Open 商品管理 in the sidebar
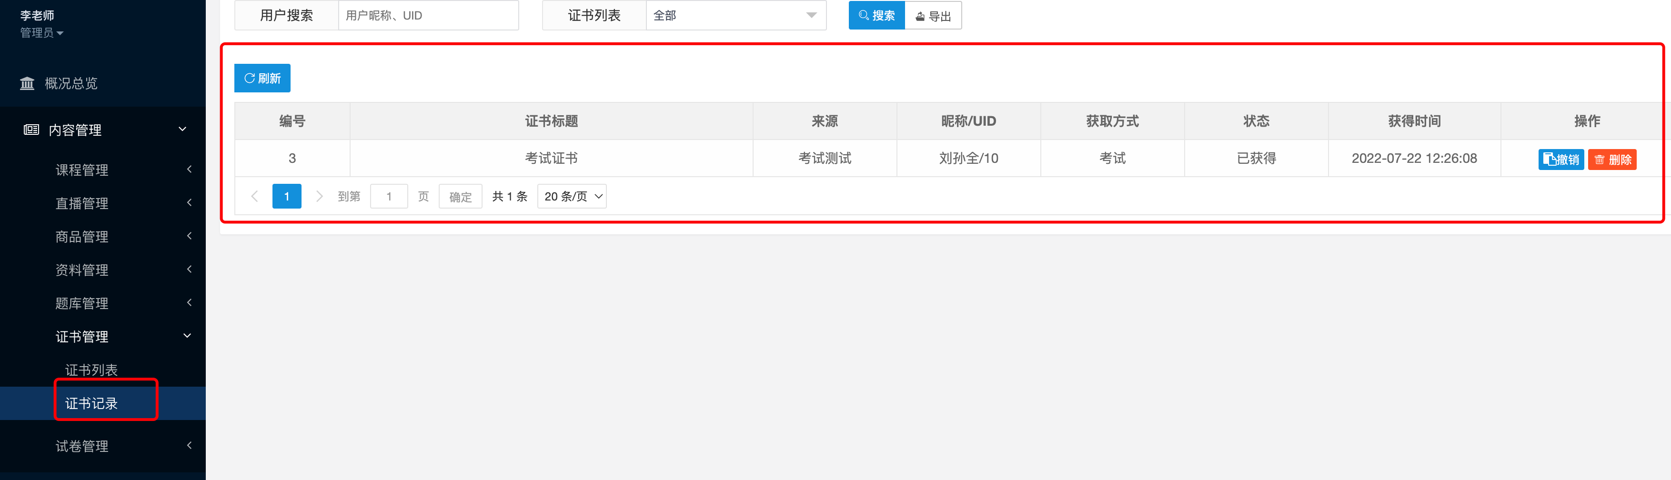This screenshot has height=480, width=1671. point(82,237)
